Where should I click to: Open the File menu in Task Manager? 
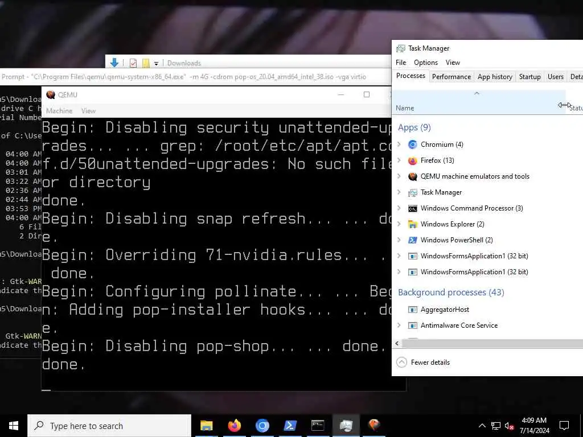(401, 63)
